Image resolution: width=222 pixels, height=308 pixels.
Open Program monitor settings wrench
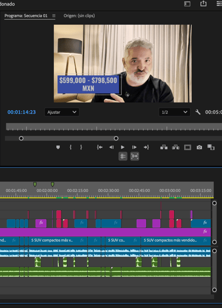[198, 112]
